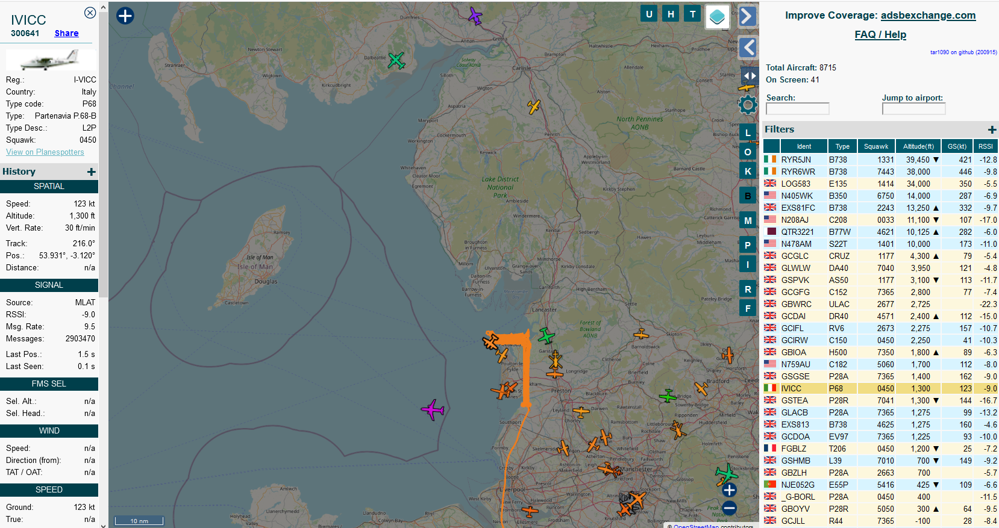Click the double-arrow sidebar toggle button
This screenshot has height=528, width=999.
click(x=749, y=76)
